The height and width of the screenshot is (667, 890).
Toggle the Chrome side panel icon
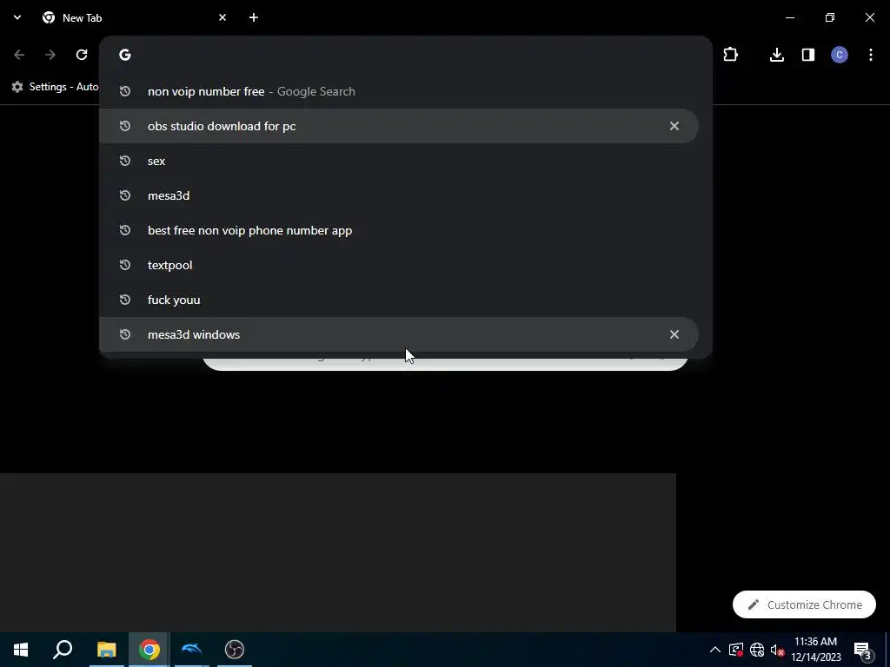coord(808,55)
